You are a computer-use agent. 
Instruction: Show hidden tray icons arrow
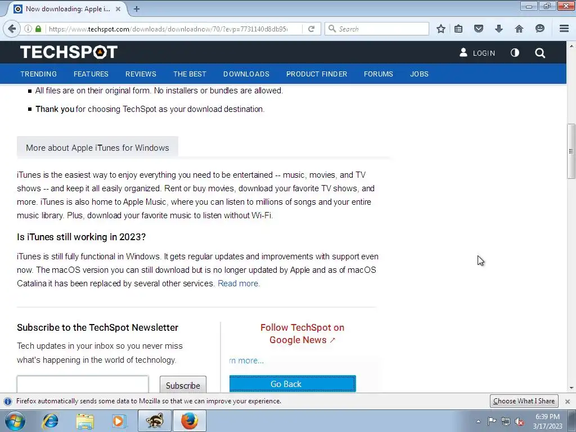(478, 421)
